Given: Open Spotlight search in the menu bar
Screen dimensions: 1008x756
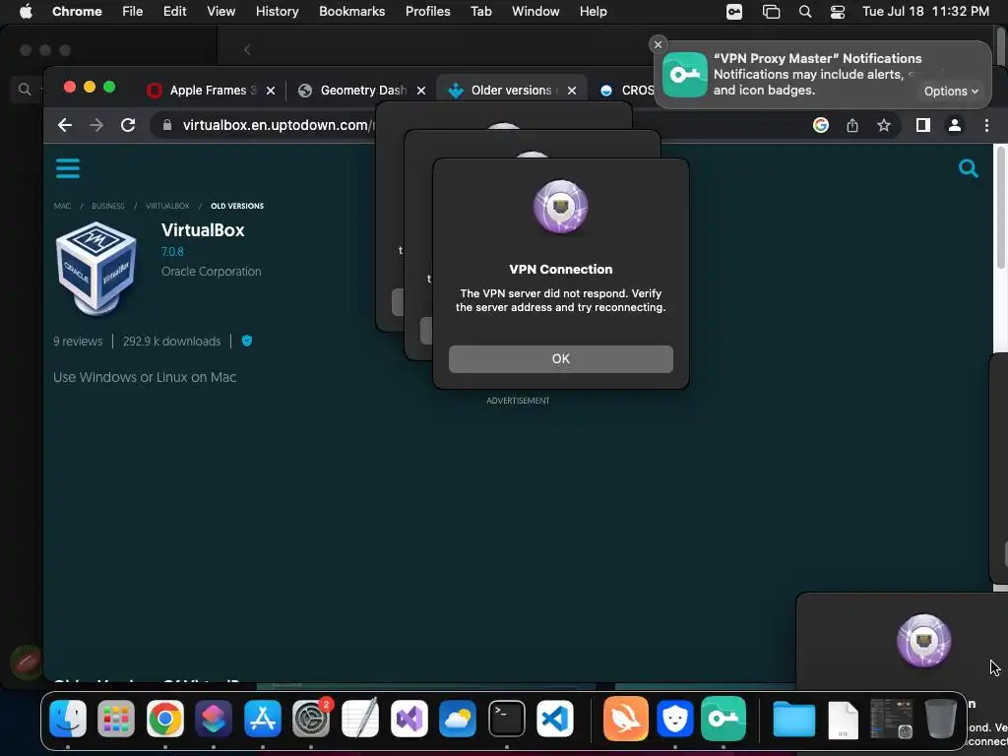Looking at the screenshot, I should [805, 12].
